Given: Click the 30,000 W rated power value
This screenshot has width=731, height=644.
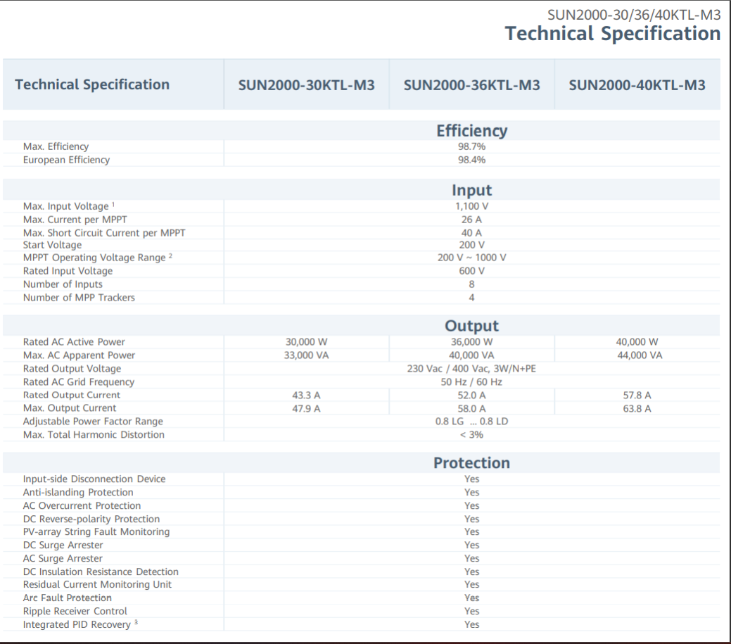Looking at the screenshot, I should pos(306,342).
